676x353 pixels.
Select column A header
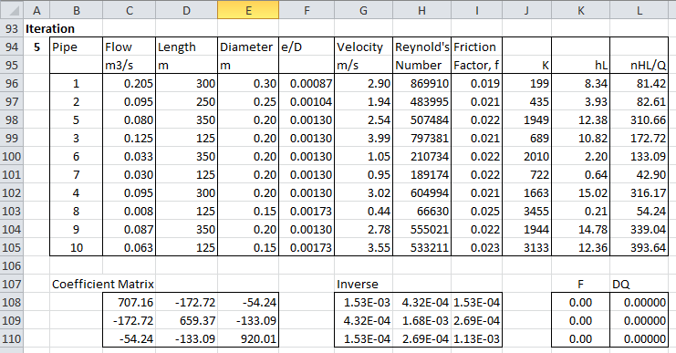pyautogui.click(x=36, y=9)
